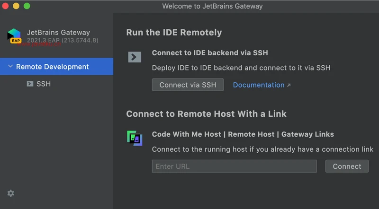Click 'Connect to the running host' description text
Screen dimensions: 379x209
262,149
